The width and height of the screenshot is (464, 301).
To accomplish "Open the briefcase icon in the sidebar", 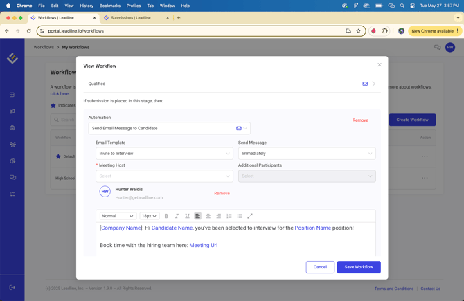I will [12, 128].
